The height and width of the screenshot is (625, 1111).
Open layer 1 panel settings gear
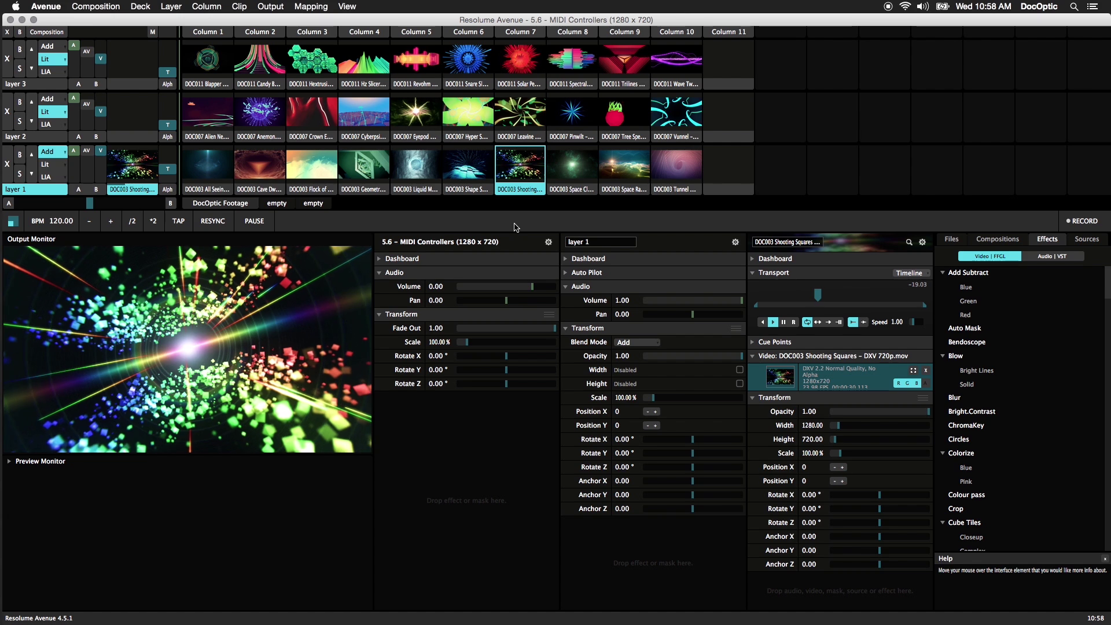(x=735, y=242)
